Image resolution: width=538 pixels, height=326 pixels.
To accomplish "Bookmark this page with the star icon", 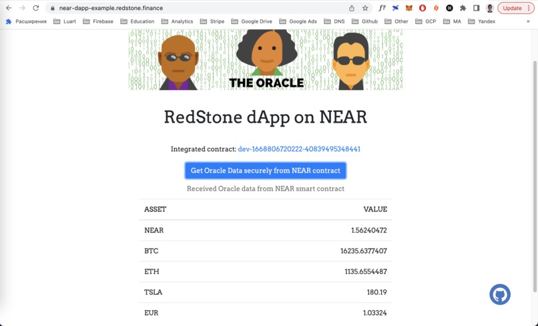I will coord(365,8).
